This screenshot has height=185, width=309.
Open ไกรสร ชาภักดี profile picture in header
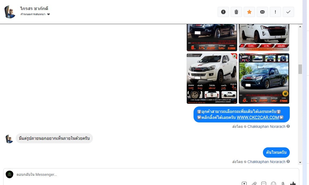[10, 12]
